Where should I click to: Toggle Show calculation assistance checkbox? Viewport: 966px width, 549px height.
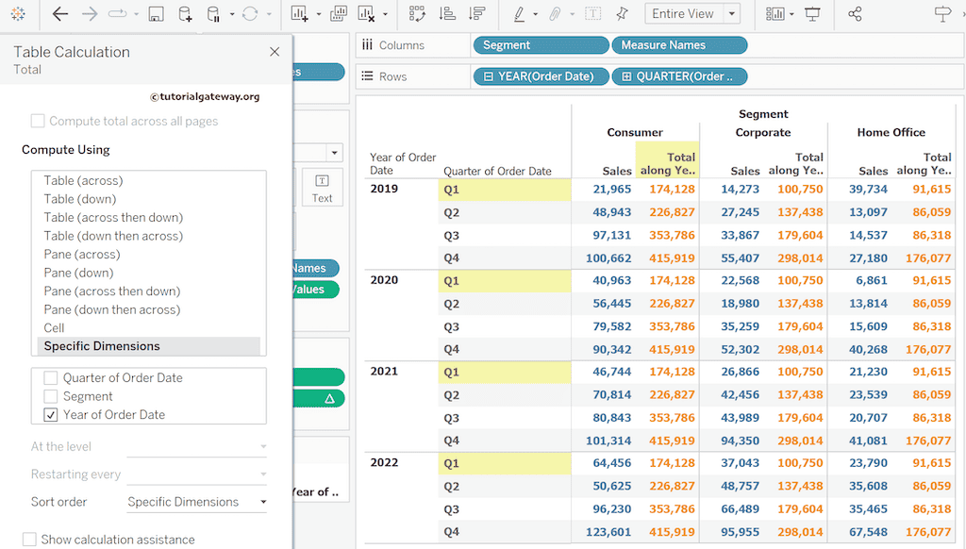30,540
